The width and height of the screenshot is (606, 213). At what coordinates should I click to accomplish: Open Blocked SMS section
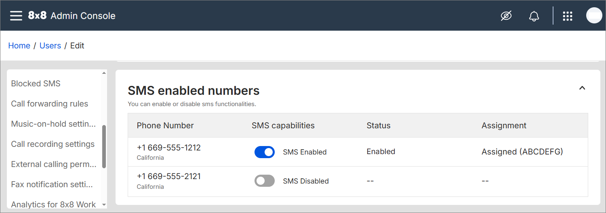pos(36,84)
